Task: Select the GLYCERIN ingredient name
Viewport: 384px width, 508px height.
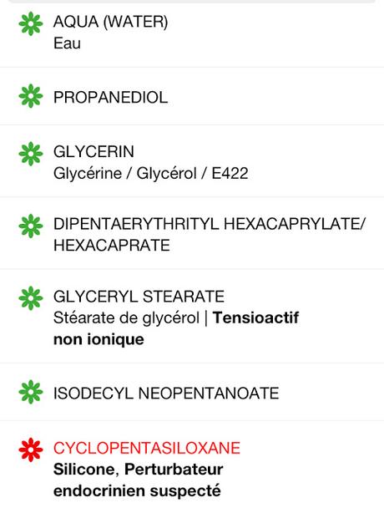Action: (x=93, y=152)
